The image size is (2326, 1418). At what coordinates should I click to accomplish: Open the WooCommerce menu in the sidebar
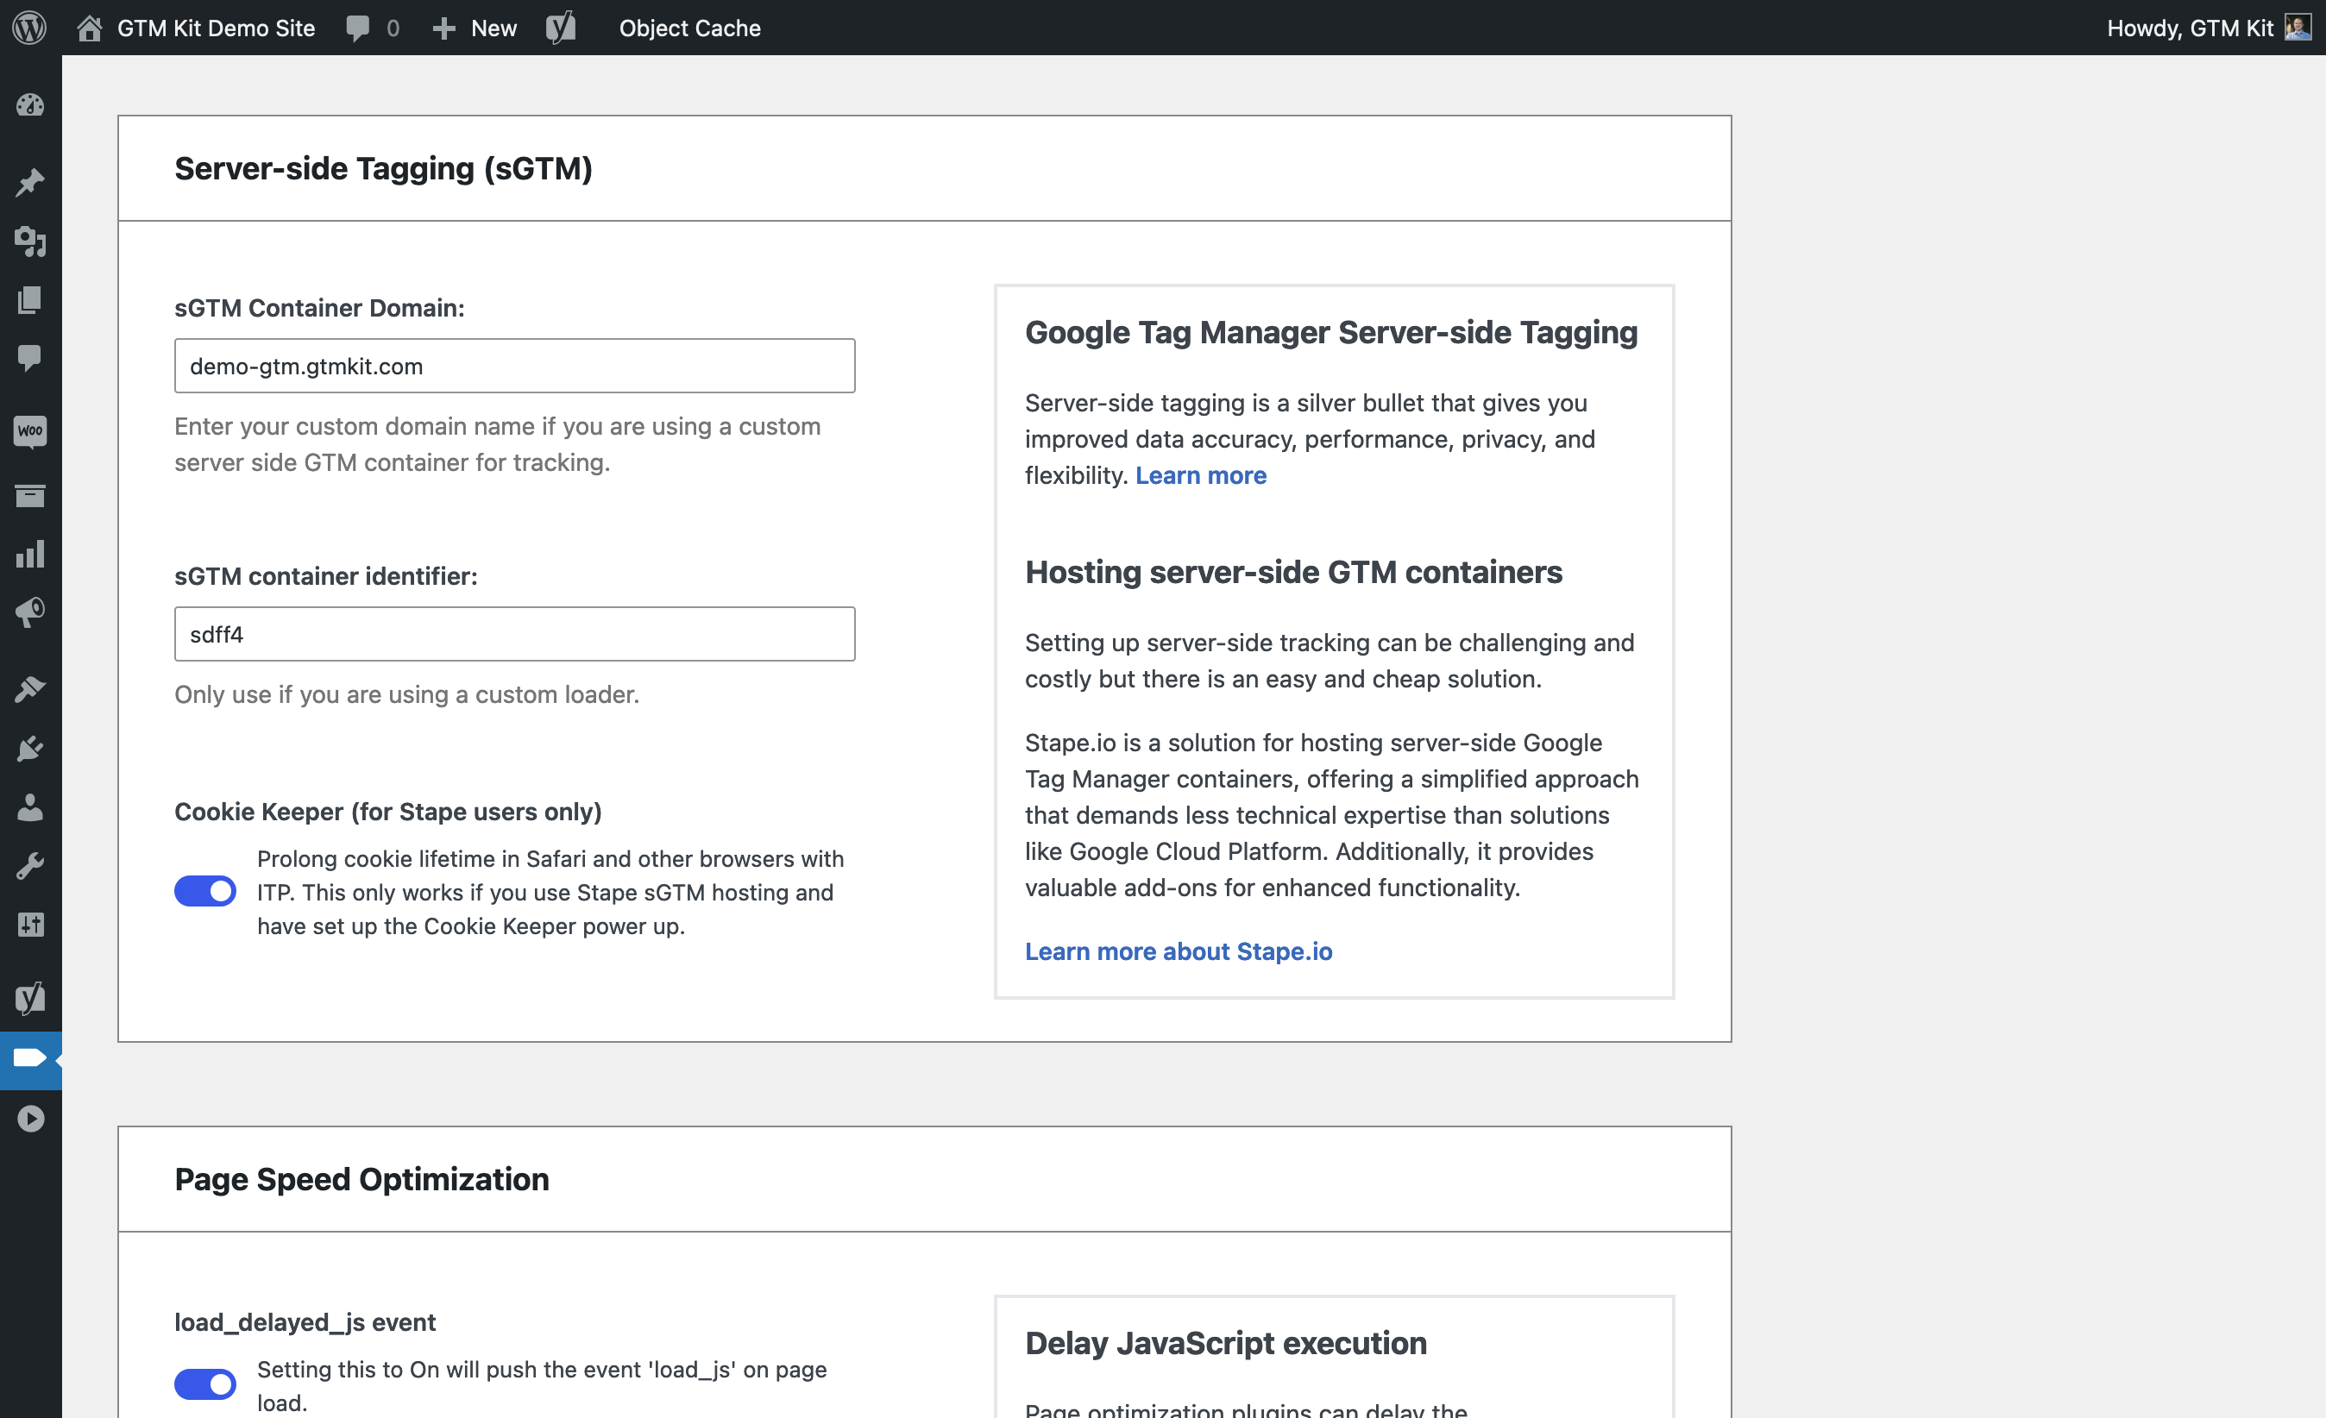coord(30,431)
